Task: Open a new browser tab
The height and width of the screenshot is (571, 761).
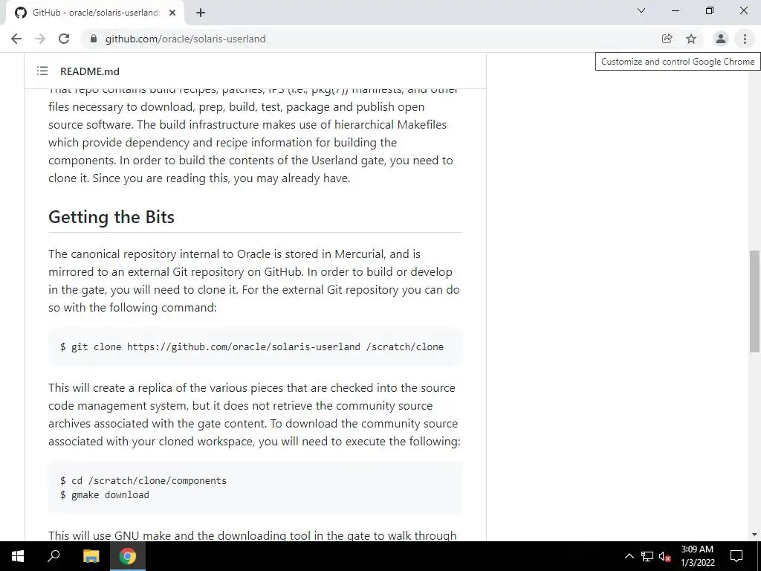Action: click(201, 13)
